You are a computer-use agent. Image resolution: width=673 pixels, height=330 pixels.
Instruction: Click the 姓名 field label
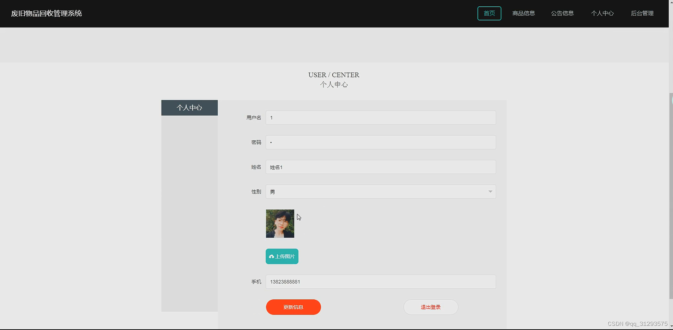click(256, 167)
